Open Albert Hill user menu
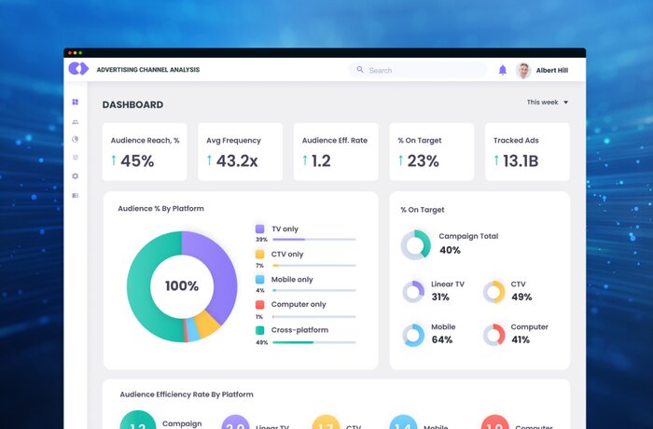This screenshot has height=429, width=653. [x=551, y=70]
